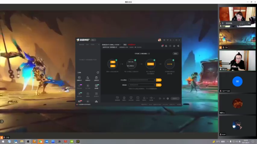Click the video play icon in the bottom toolbar
The image size is (257, 144).
click(138, 98)
